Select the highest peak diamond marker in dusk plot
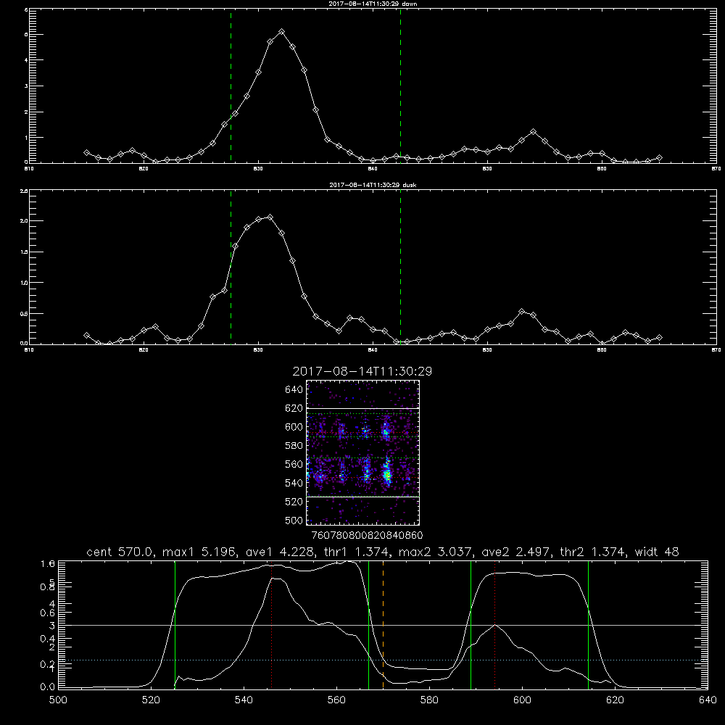Screen dimensions: 725x725 pyautogui.click(x=270, y=217)
